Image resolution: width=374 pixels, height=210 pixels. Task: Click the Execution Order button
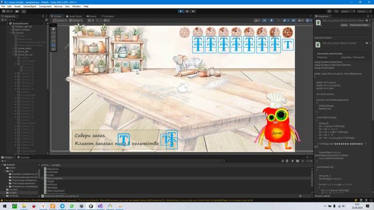pos(360,25)
